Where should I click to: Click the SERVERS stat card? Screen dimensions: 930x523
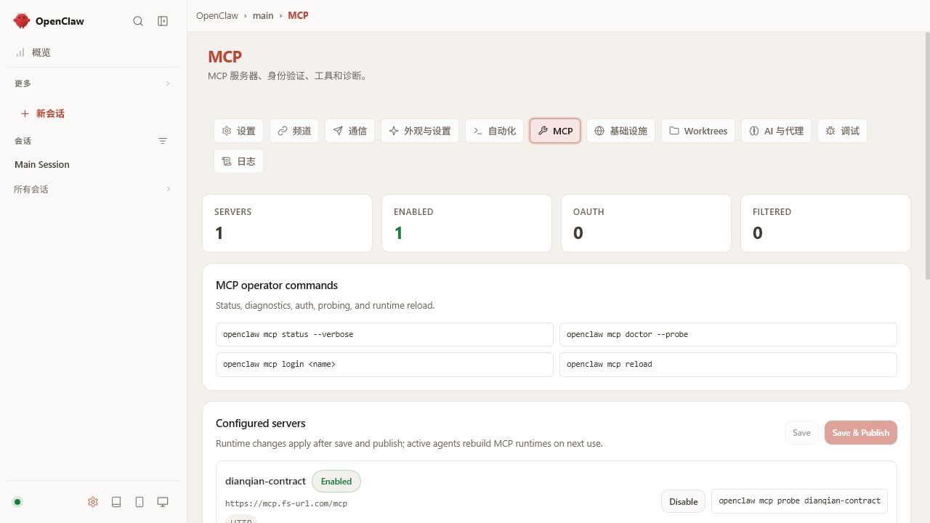click(x=287, y=223)
